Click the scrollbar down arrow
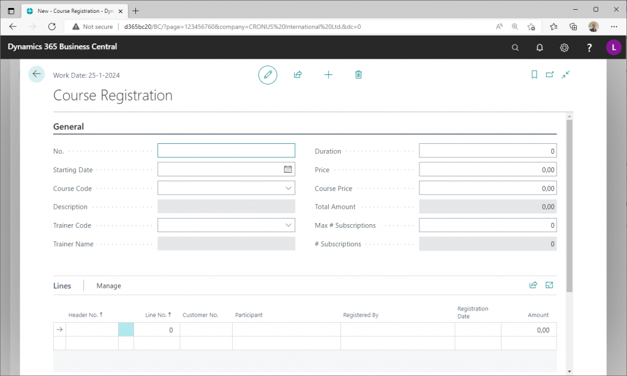This screenshot has height=376, width=627. click(569, 372)
